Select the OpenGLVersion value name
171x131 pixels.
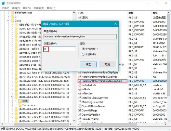click(91, 115)
